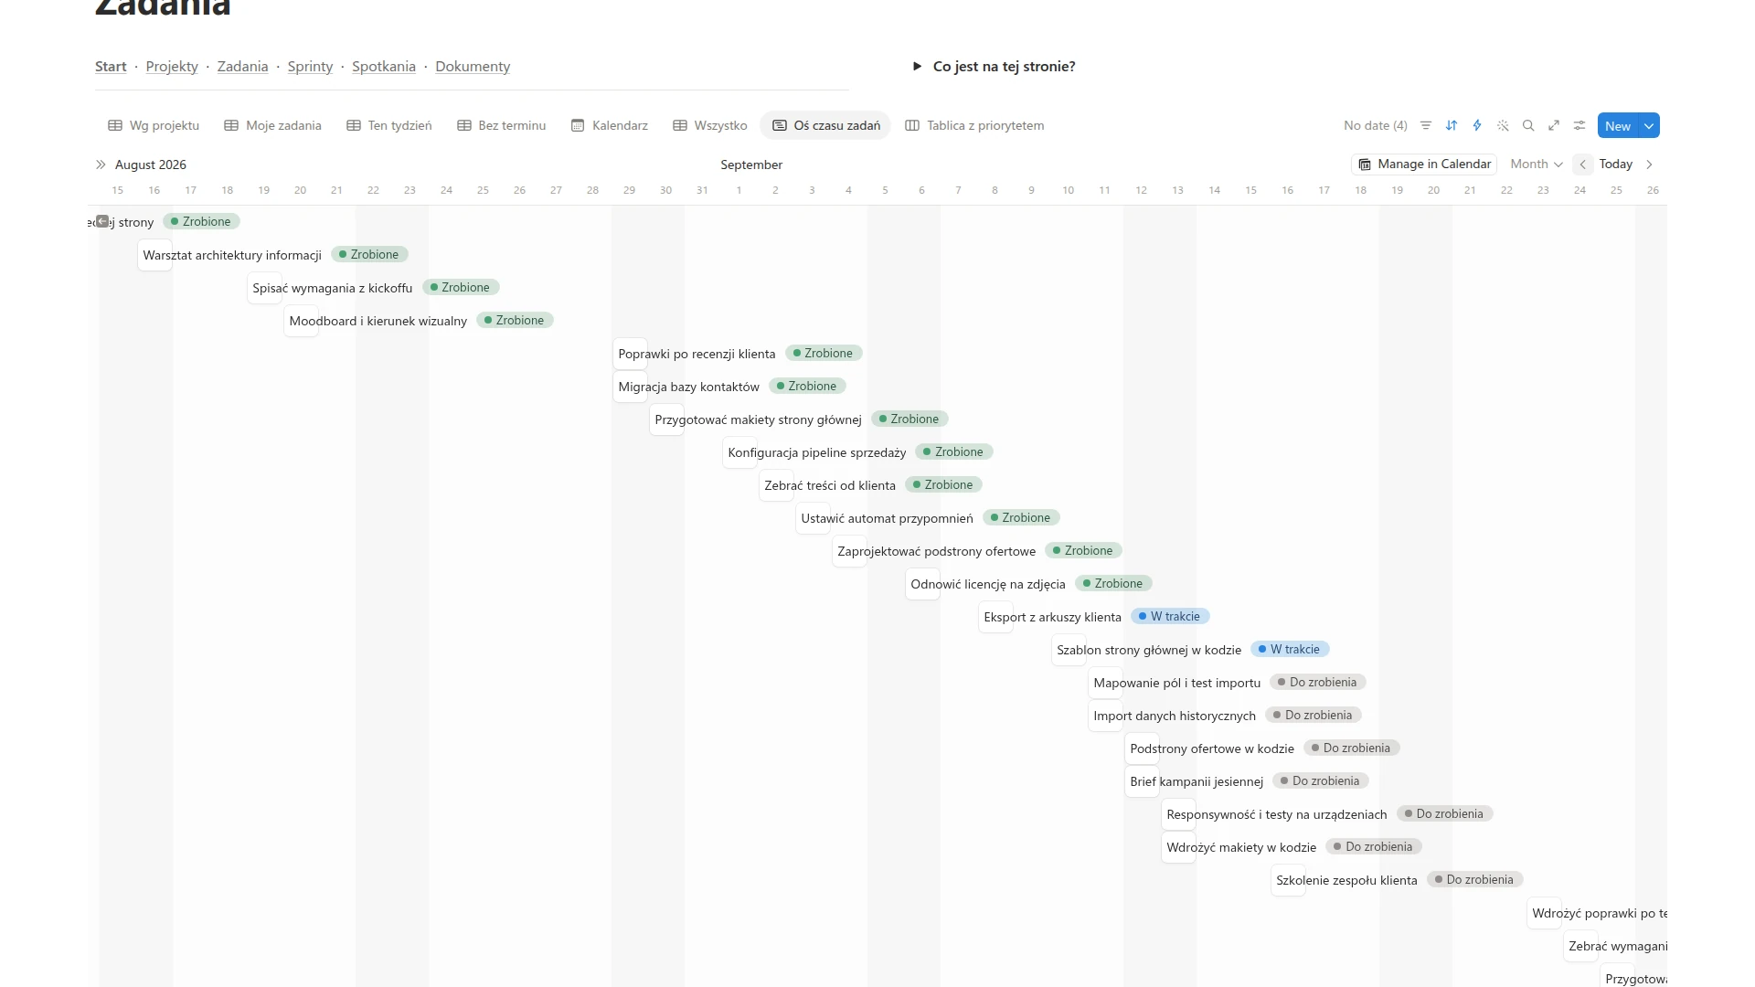This screenshot has width=1755, height=987.
Task: Click the No date (4) button
Action: coord(1376,125)
